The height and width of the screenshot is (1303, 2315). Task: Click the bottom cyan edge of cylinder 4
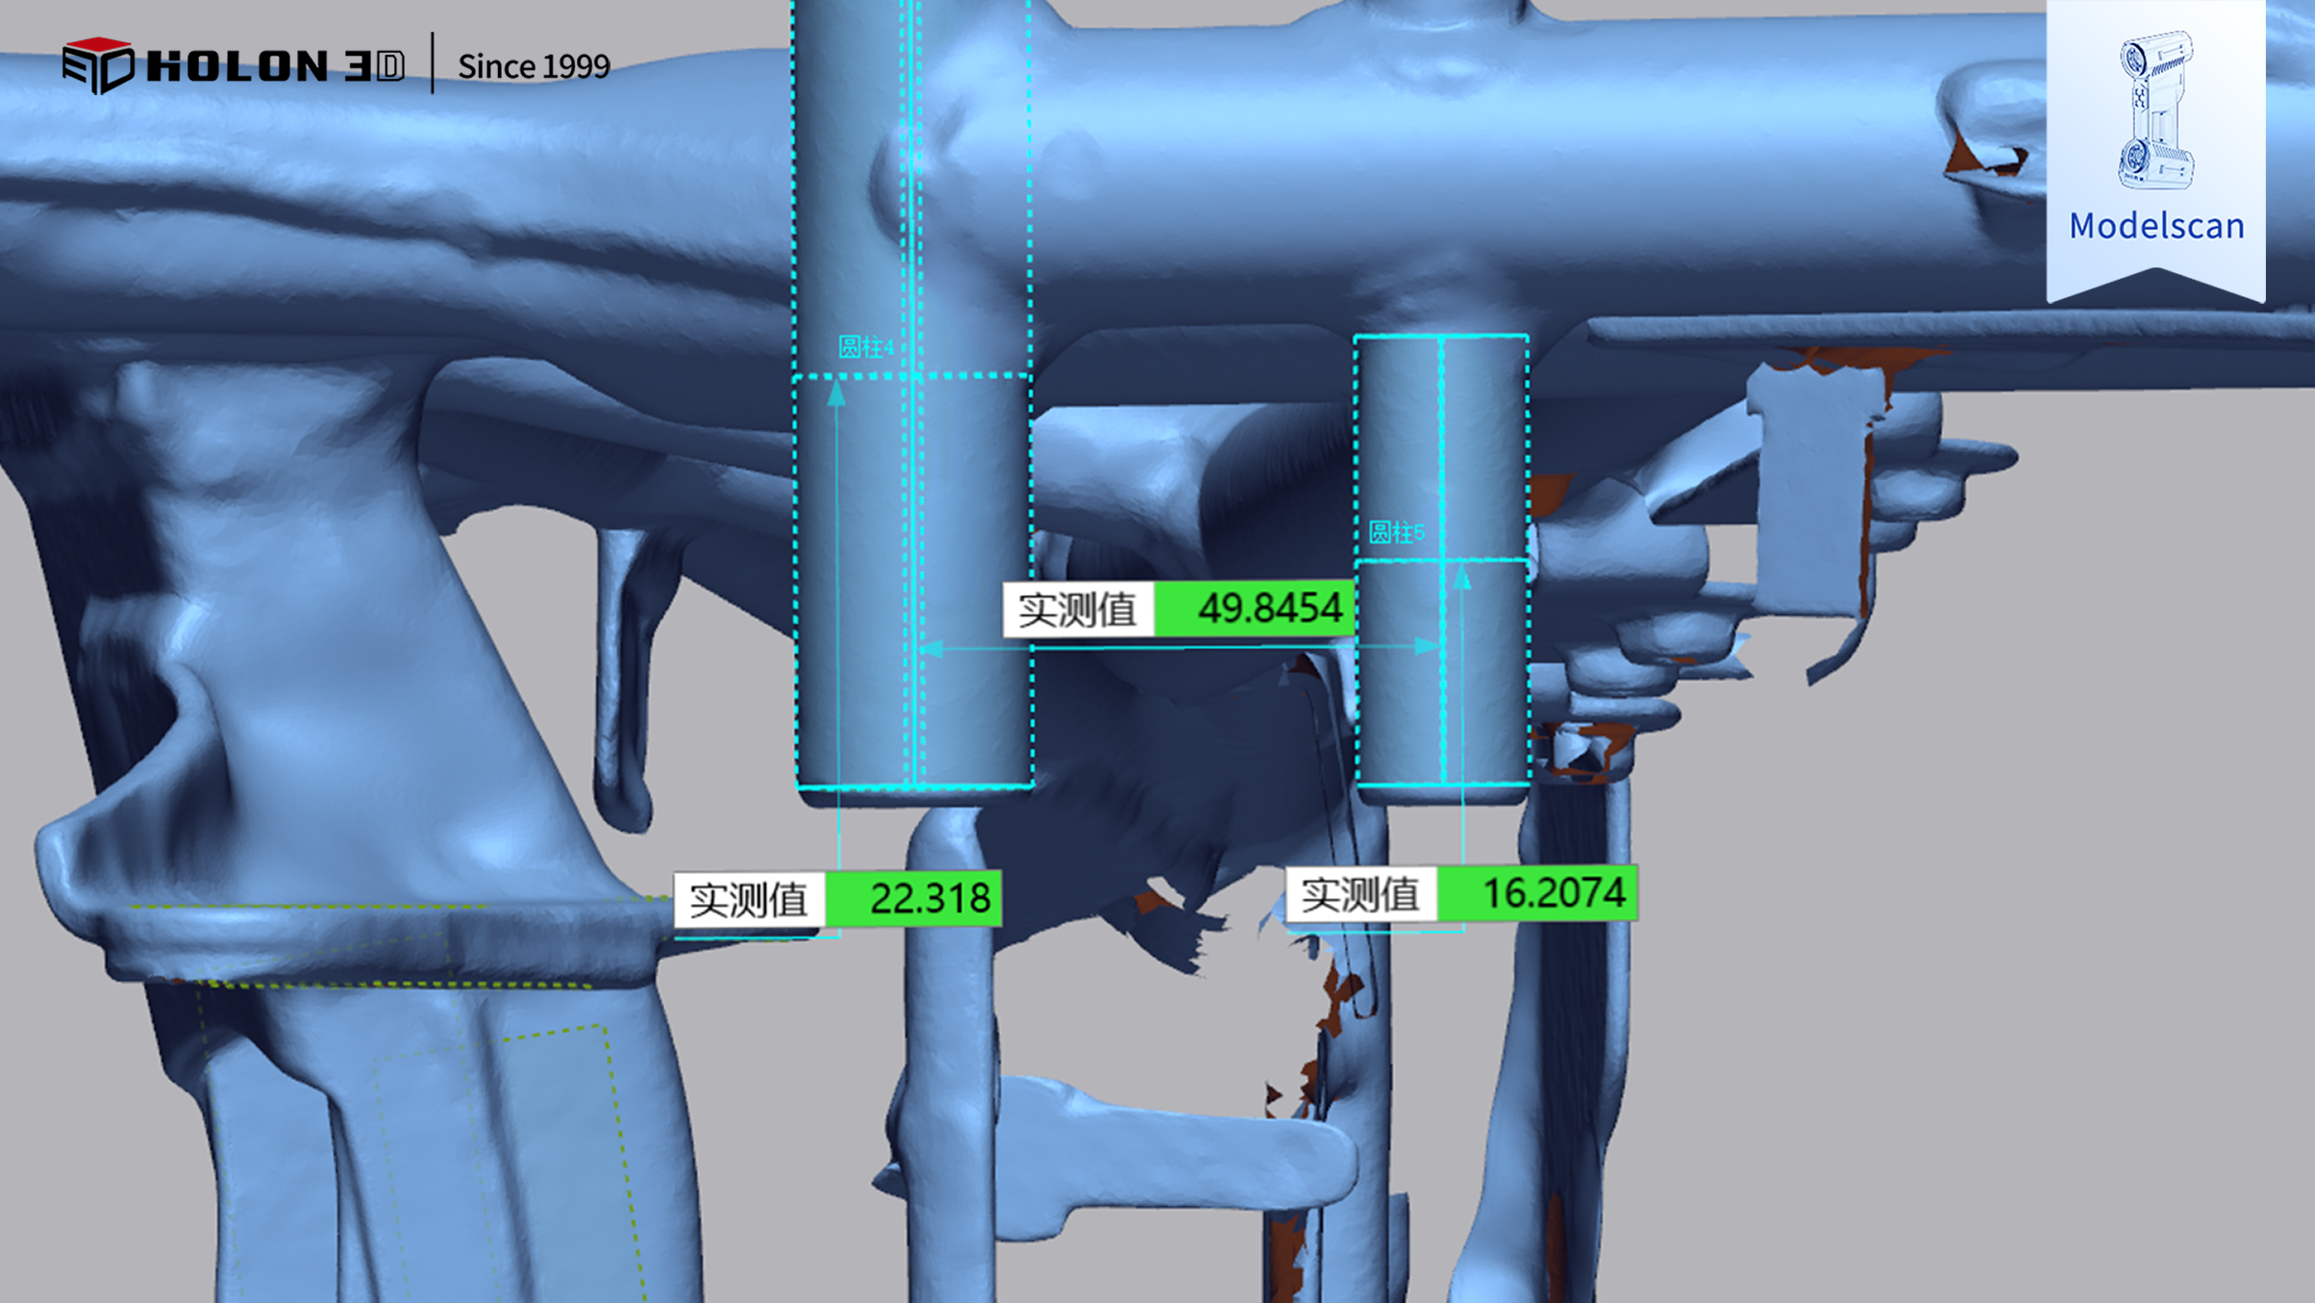(971, 787)
